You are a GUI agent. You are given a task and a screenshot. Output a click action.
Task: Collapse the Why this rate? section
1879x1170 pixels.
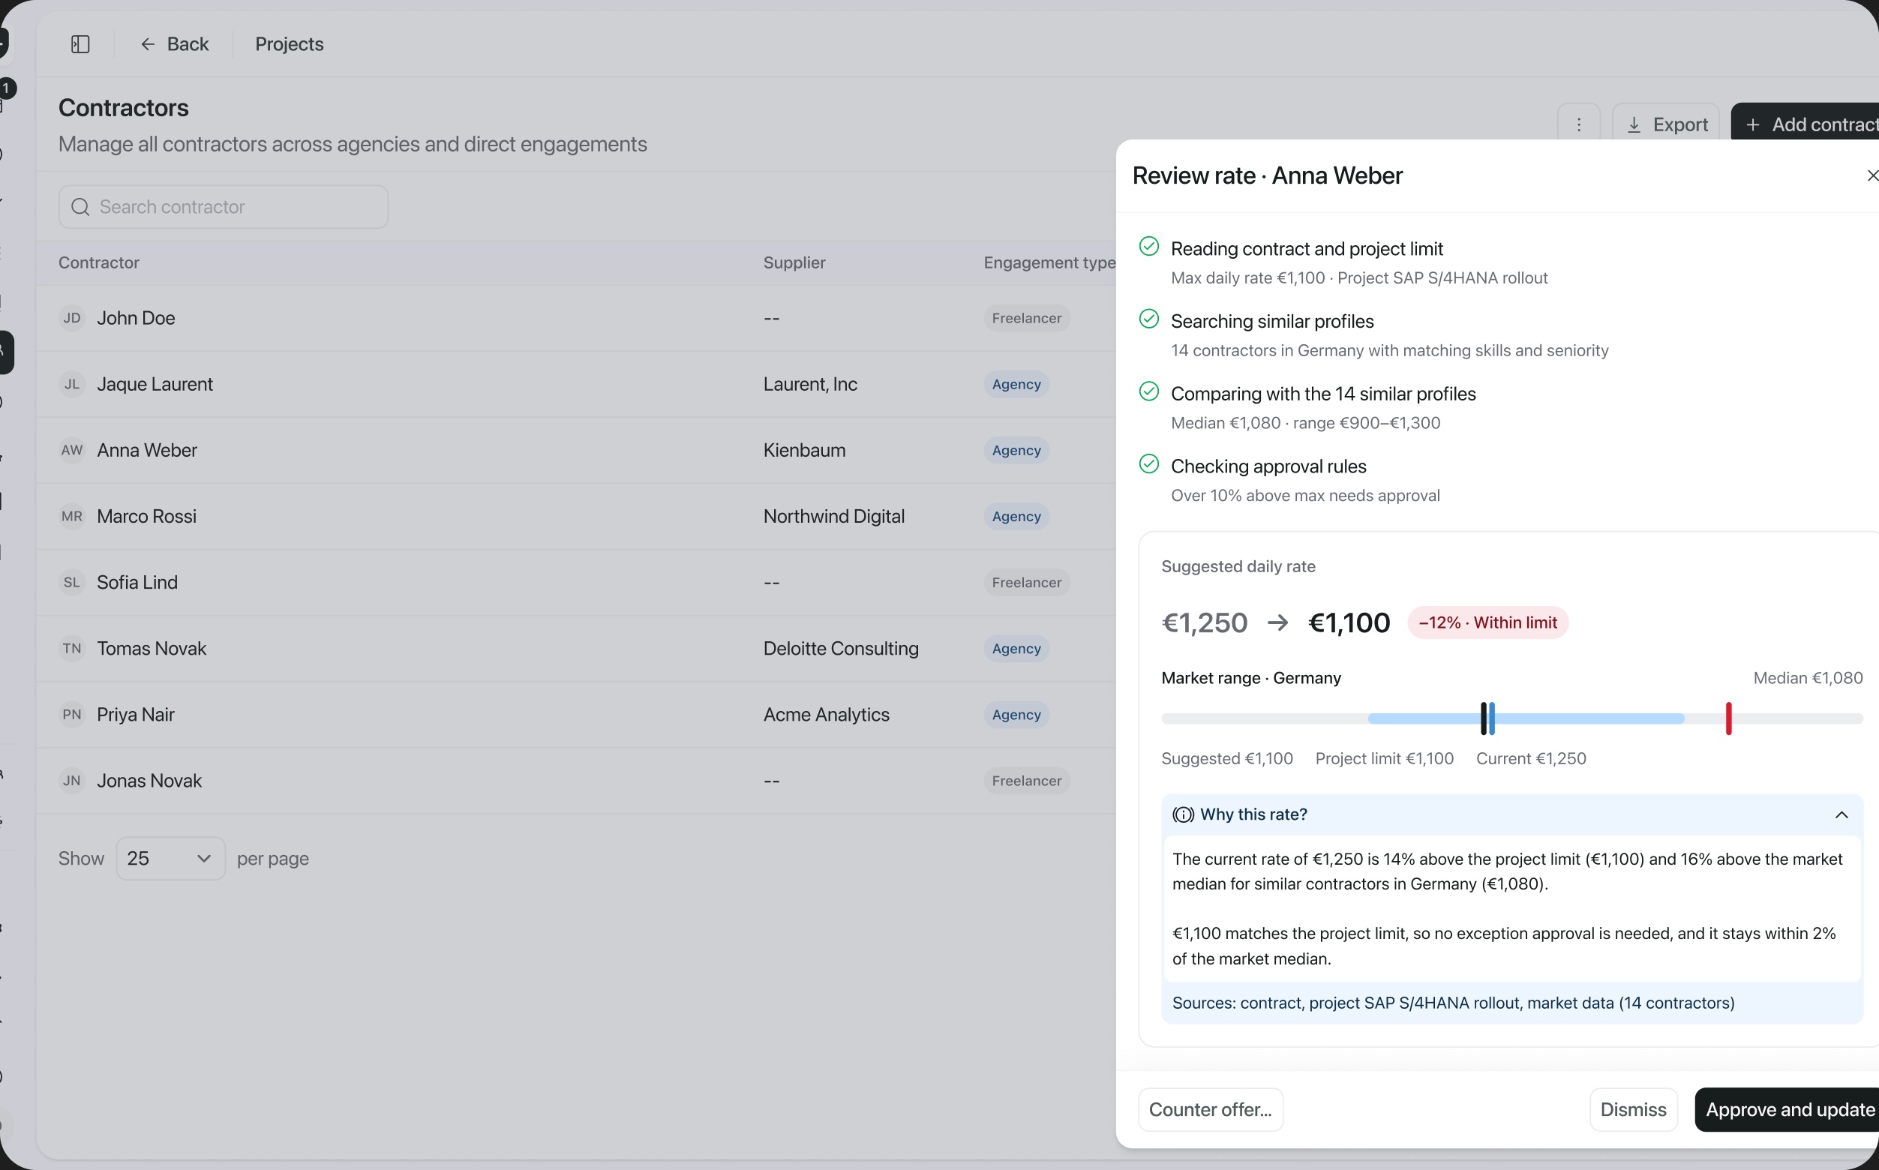click(x=1841, y=814)
